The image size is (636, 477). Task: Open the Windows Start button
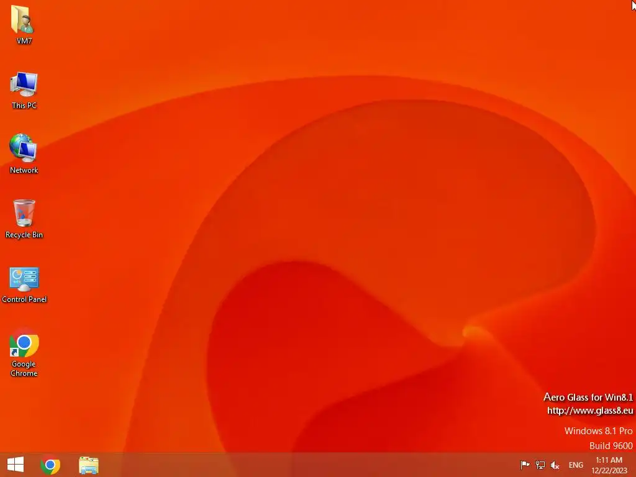click(x=16, y=465)
